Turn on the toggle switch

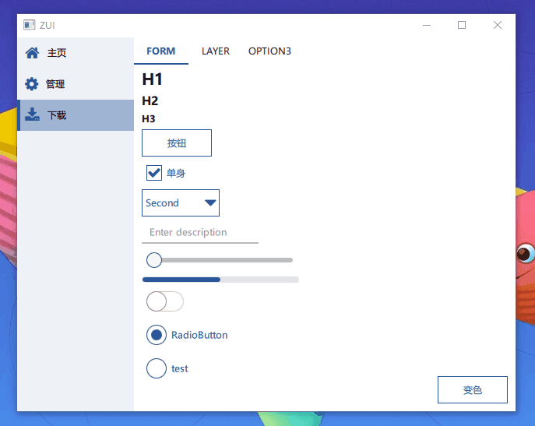coord(165,301)
